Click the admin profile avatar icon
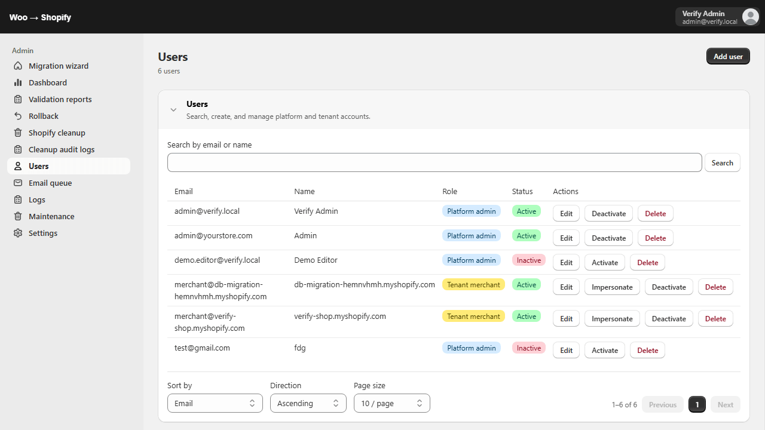This screenshot has width=765, height=430. [x=750, y=17]
